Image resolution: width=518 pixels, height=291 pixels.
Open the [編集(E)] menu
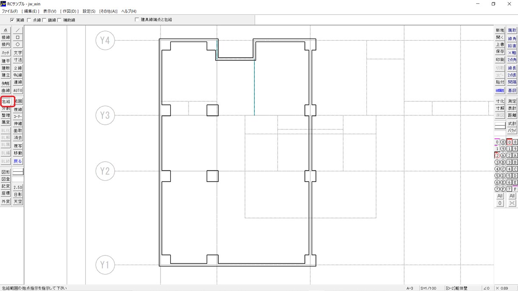30,11
